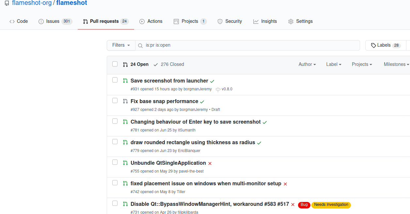Open Unbundle QtSingleApplication pull request
This screenshot has width=410, height=214.
tap(168, 163)
